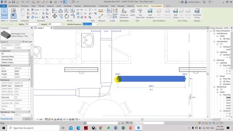Switch to the Collaborate ribbon tab
This screenshot has width=233, height=131.
103,6
